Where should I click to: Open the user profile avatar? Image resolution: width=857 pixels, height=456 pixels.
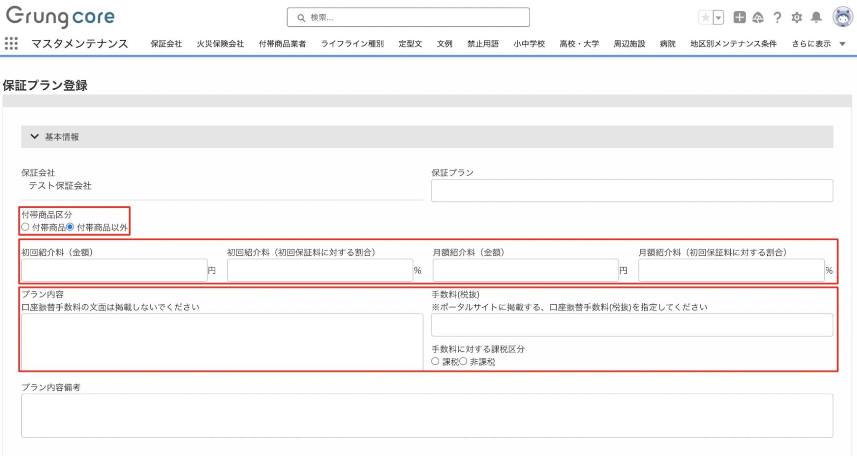pos(842,17)
